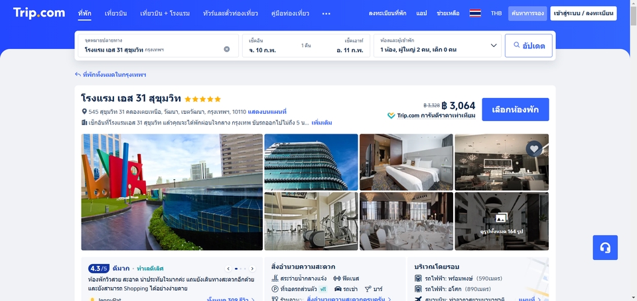Change the THB currency
This screenshot has width=637, height=301.
pyautogui.click(x=496, y=13)
